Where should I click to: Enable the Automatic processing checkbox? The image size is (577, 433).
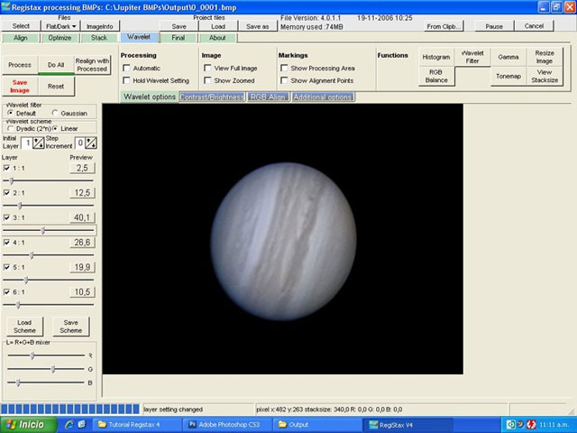(x=126, y=69)
